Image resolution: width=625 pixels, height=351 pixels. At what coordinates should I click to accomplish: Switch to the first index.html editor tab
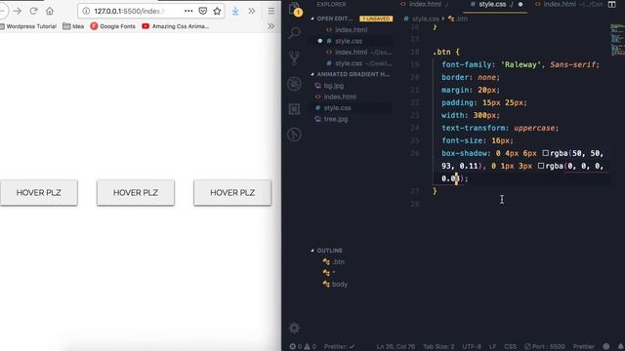(x=425, y=4)
